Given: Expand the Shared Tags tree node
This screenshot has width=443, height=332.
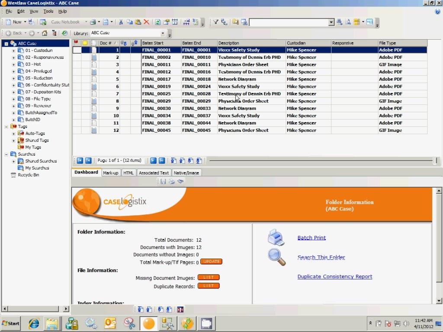Looking at the screenshot, I should [13, 140].
